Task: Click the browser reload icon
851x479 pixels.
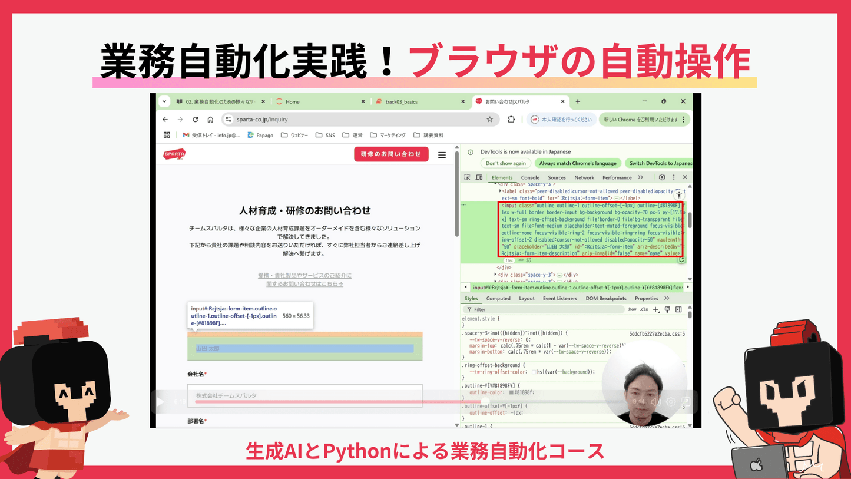Action: [195, 120]
